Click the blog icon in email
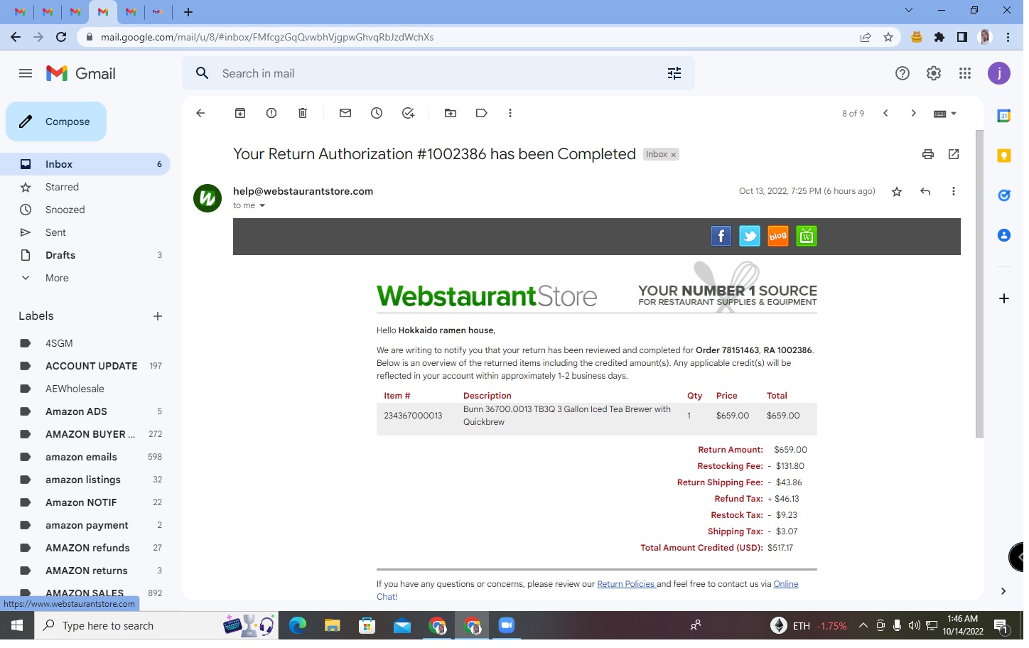Screen dimensions: 1029x648 tap(778, 236)
